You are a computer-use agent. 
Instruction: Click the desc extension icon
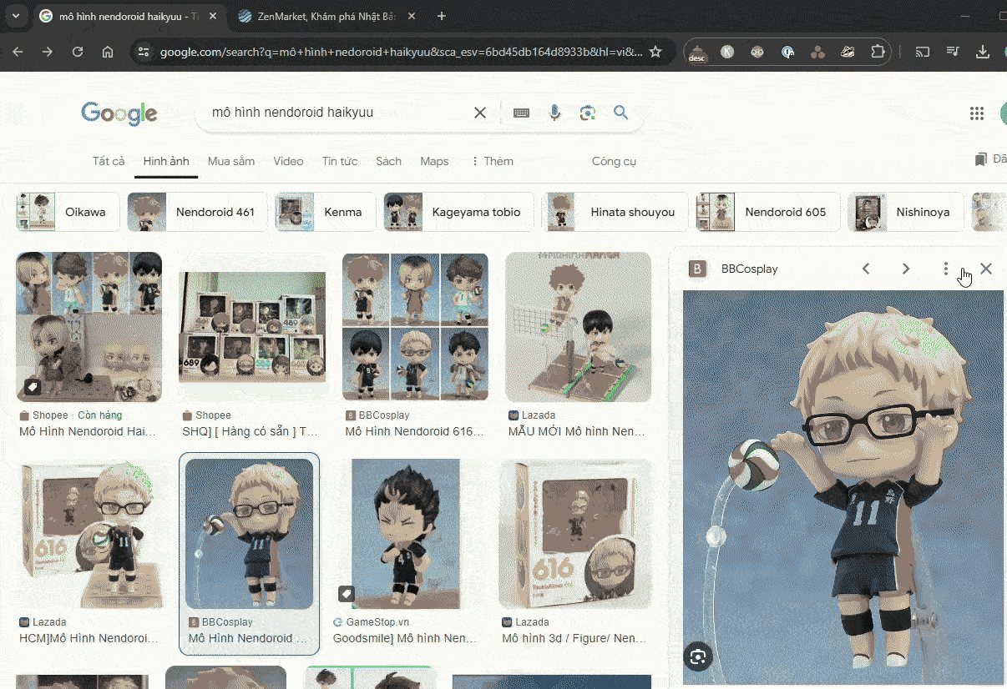pos(697,53)
